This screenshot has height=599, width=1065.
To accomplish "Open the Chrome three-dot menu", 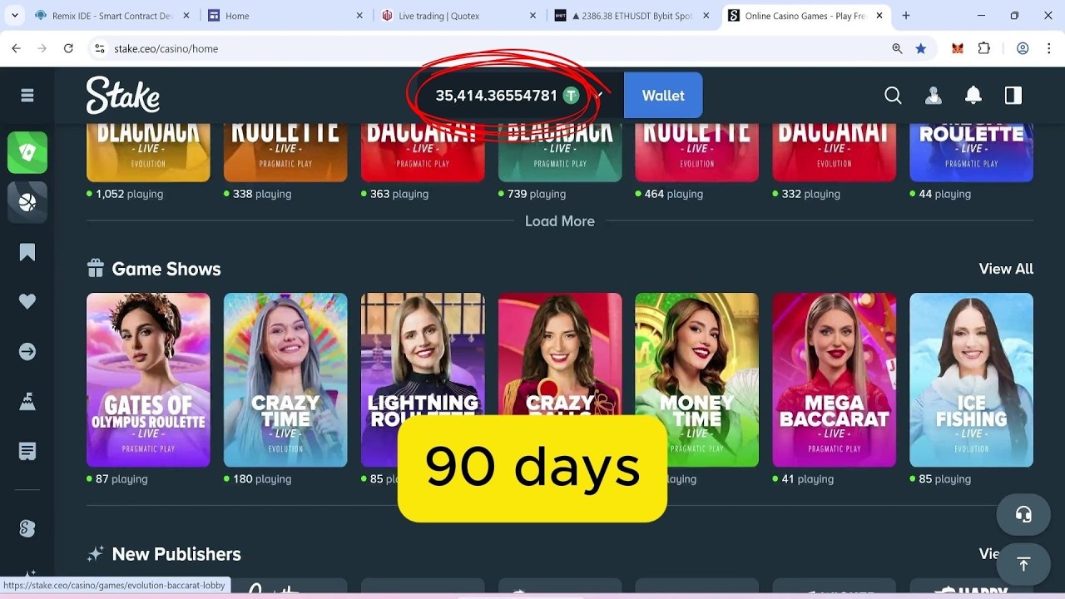I will [x=1048, y=48].
